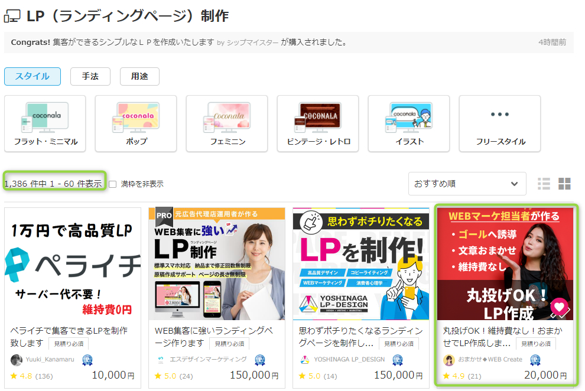The width and height of the screenshot is (585, 391).
Task: Click 見積り必須 tag on ペライチ card
Action: 69,344
